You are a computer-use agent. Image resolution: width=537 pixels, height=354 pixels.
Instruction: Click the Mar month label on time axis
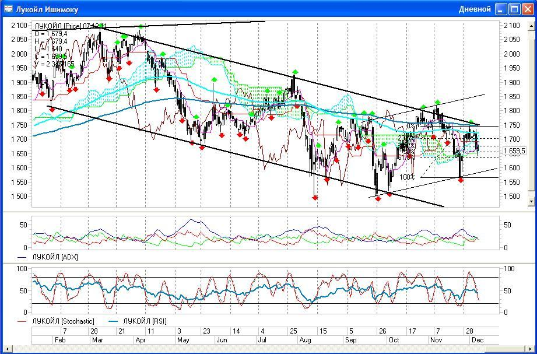point(97,340)
